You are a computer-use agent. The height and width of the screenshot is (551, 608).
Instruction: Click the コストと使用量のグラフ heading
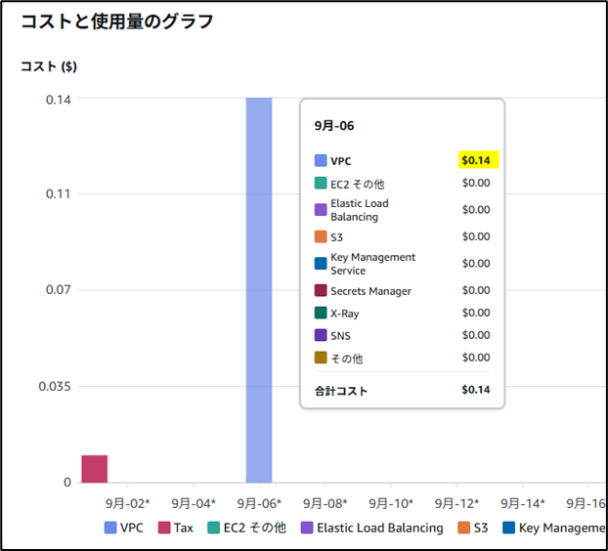(117, 21)
